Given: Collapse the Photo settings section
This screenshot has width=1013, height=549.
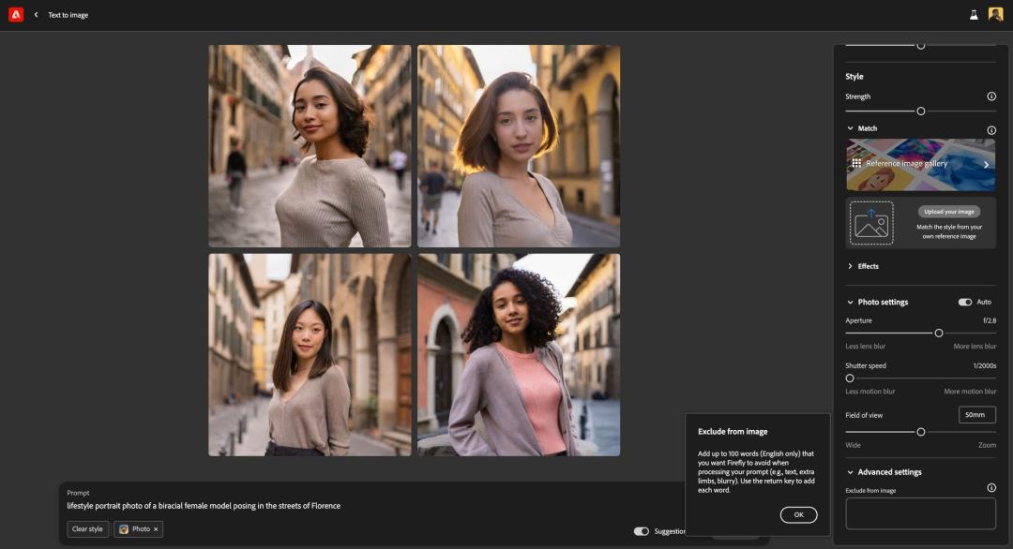Looking at the screenshot, I should [x=851, y=302].
